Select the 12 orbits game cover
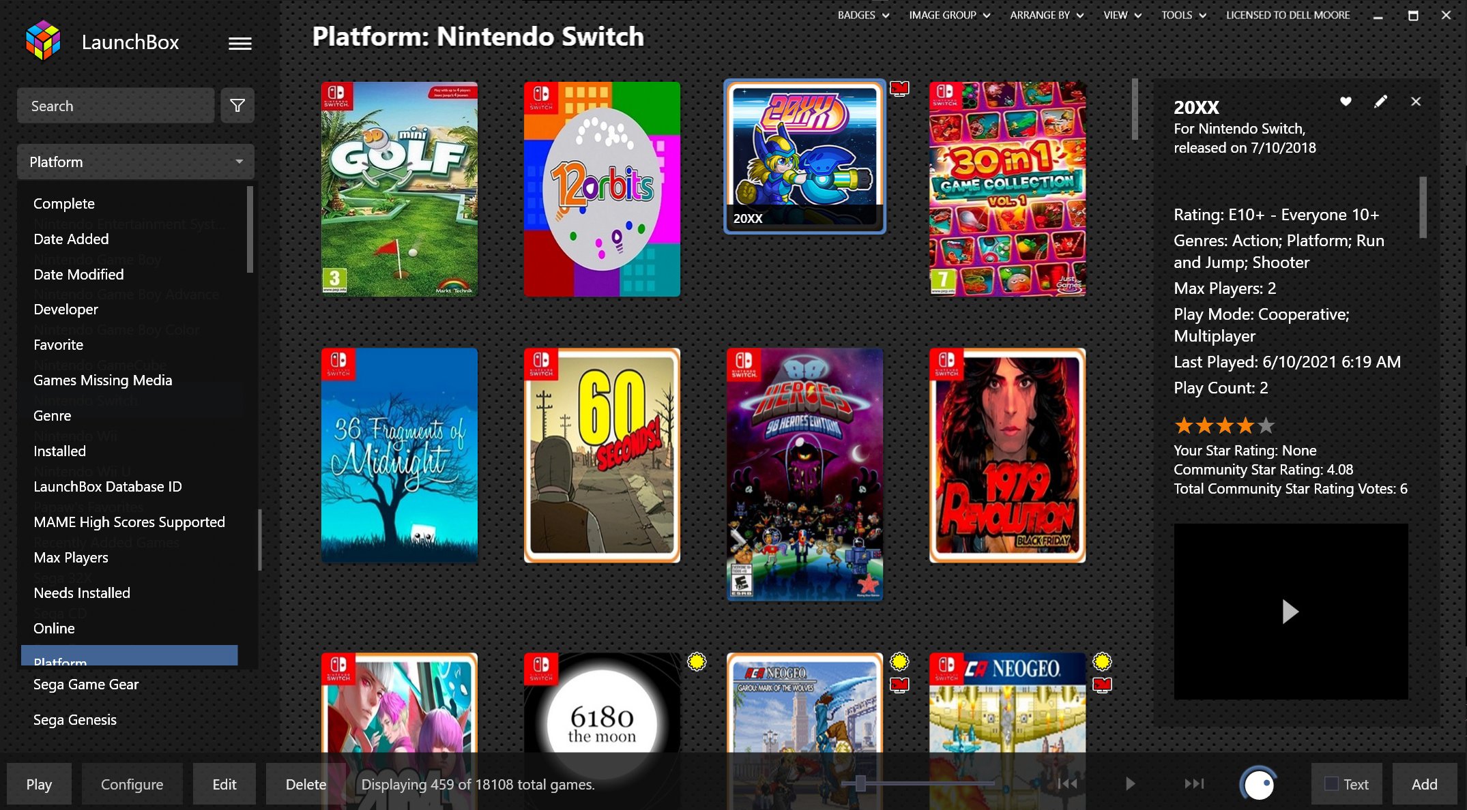The image size is (1467, 810). pyautogui.click(x=602, y=189)
